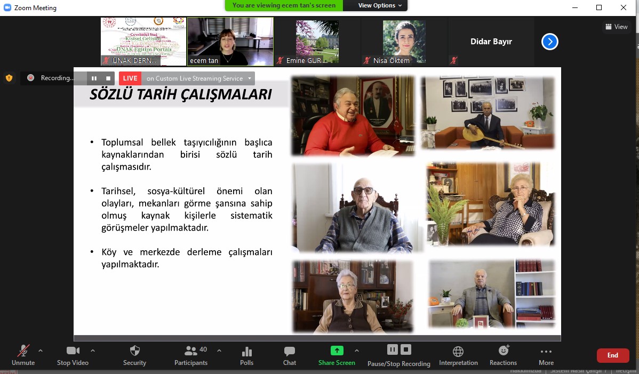Screen dimensions: 639x374
Task: Click the red End meeting button
Action: (612, 355)
